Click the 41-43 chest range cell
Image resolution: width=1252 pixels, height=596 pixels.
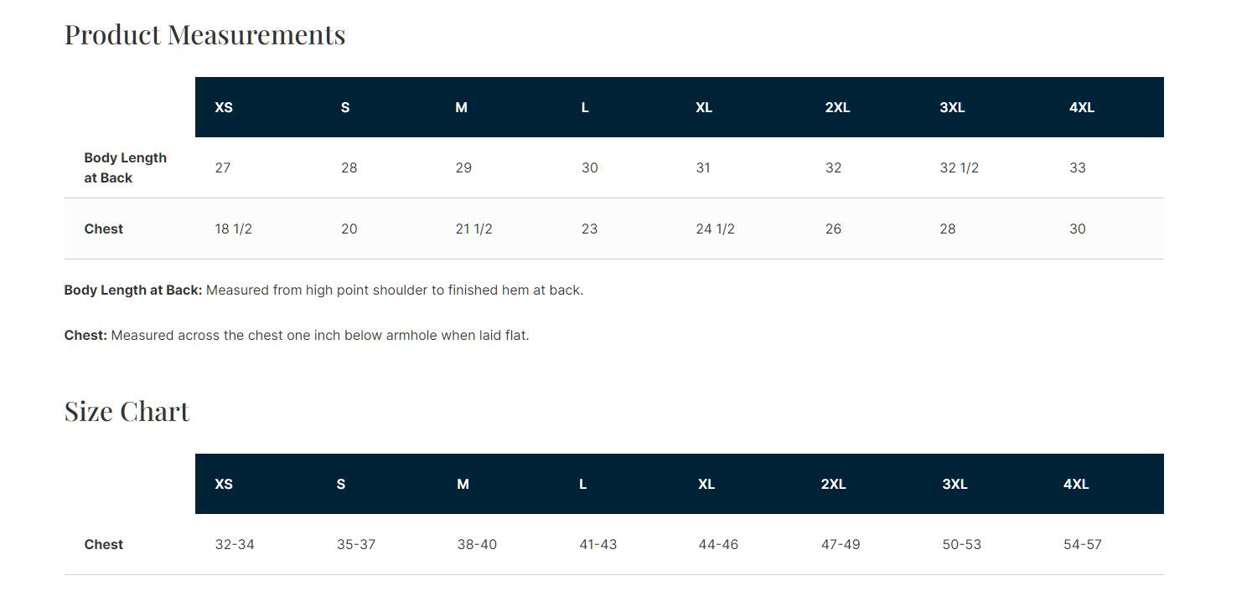pyautogui.click(x=598, y=544)
